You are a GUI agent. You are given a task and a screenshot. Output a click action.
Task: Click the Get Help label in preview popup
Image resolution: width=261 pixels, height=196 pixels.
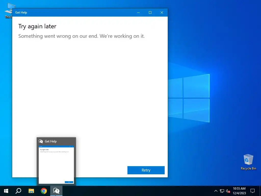(51, 141)
